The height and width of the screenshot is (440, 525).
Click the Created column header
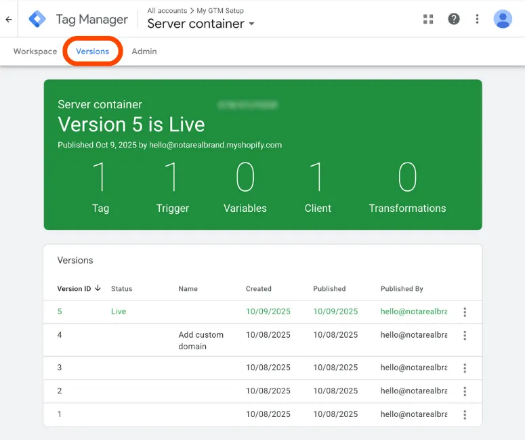[x=259, y=289]
